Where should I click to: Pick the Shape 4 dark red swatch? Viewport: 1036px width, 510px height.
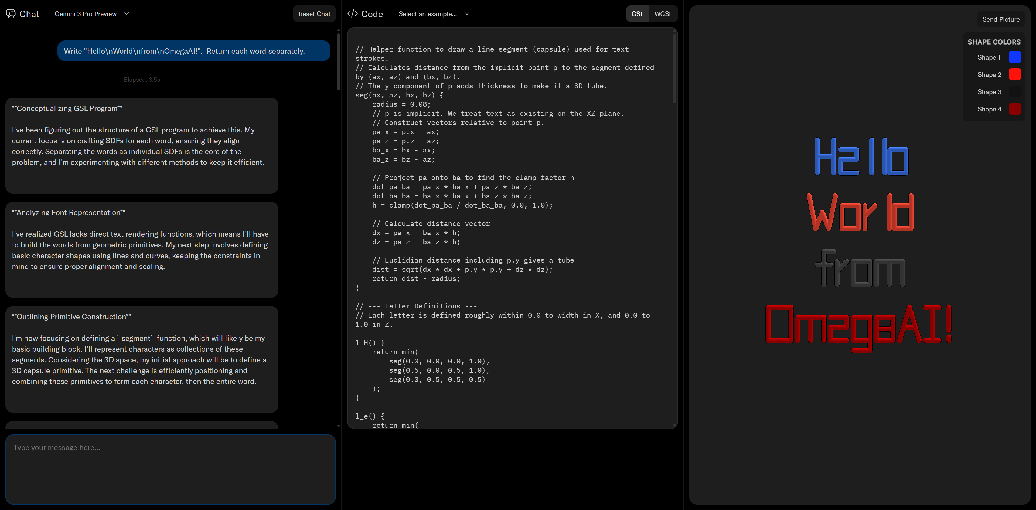pyautogui.click(x=1014, y=109)
